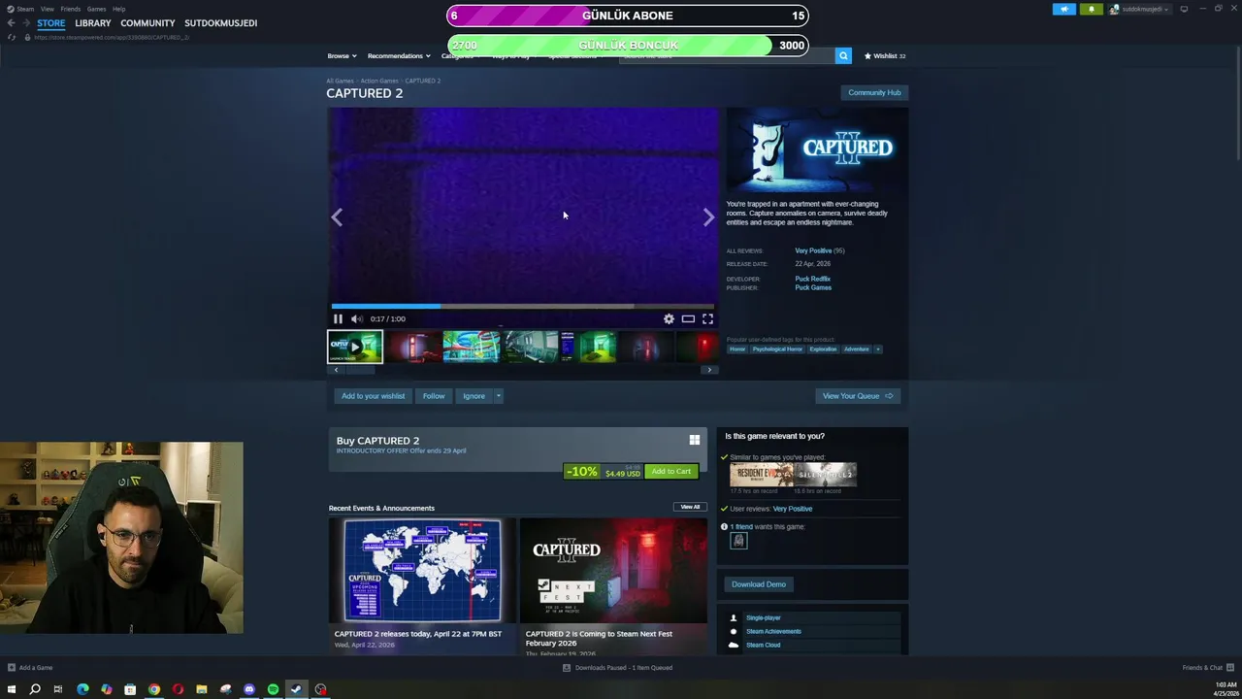Open Windows Start menu
Screen dimensions: 1242x699
click(12, 689)
